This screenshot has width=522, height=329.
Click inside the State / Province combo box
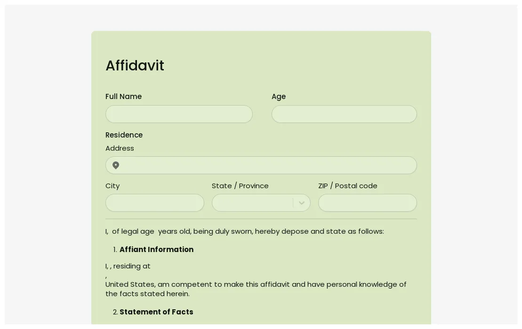pos(254,203)
